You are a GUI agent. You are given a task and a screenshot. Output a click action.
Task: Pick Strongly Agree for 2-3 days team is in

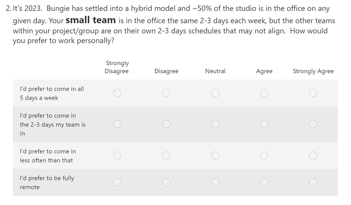313,124
